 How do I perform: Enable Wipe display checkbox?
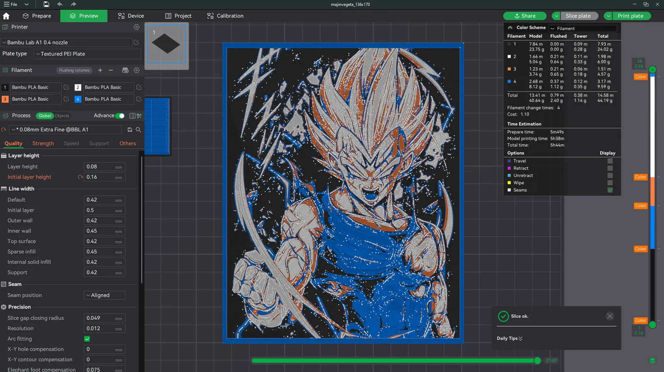[610, 183]
